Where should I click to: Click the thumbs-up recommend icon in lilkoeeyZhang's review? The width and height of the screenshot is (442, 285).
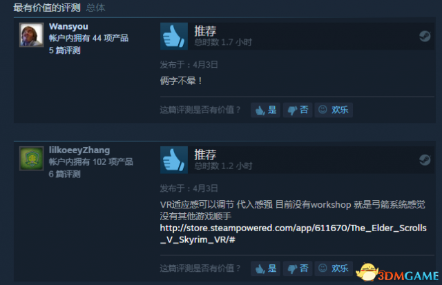[174, 160]
